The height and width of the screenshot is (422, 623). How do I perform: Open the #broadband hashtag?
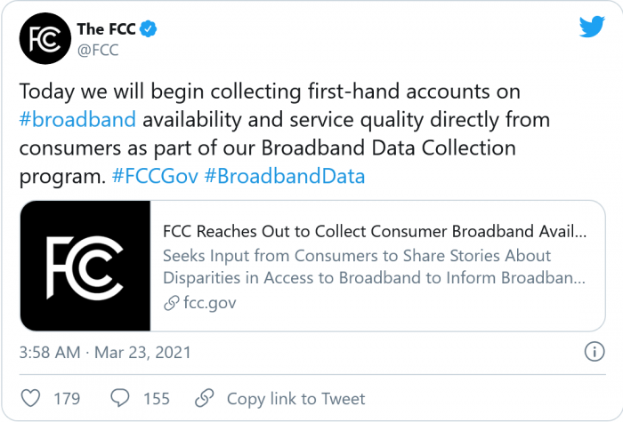coord(77,119)
